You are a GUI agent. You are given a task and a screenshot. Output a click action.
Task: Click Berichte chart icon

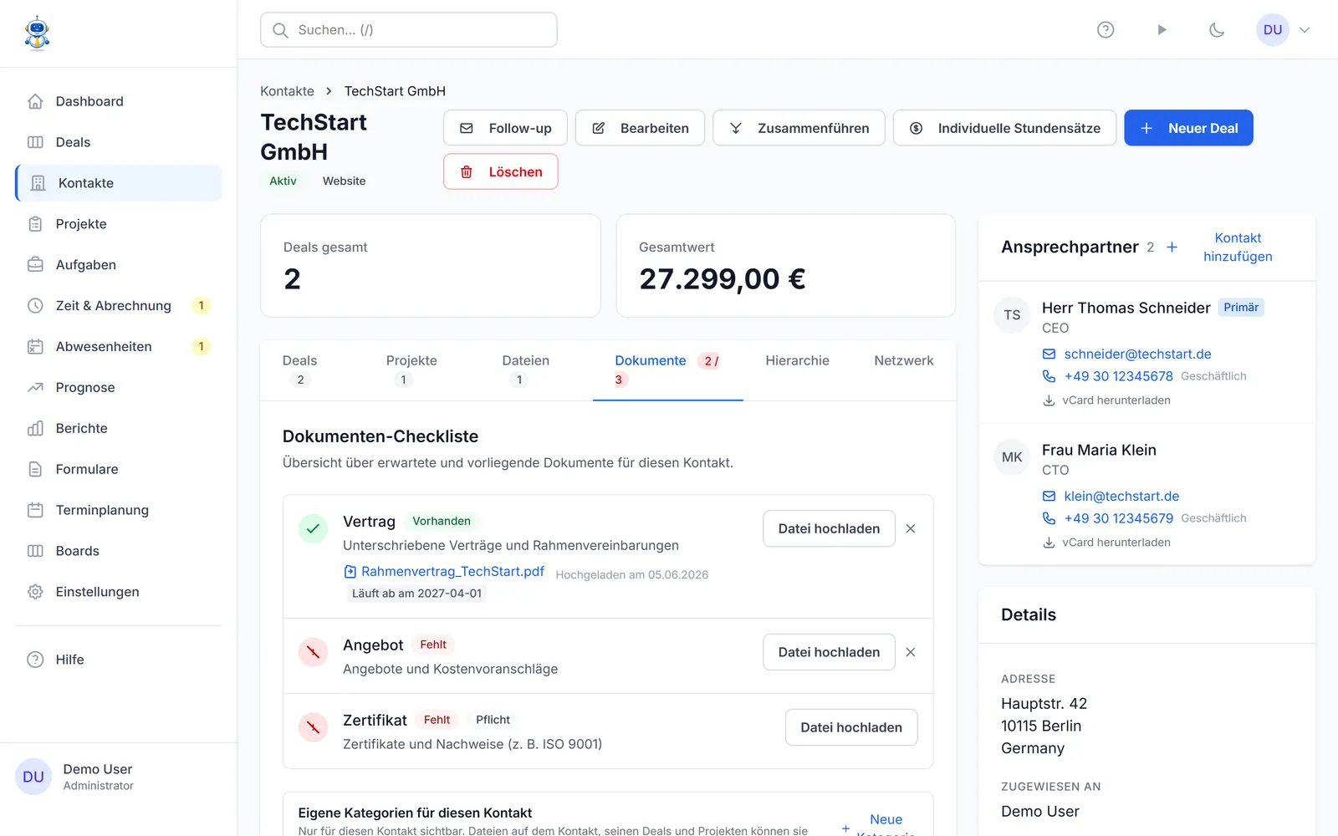click(x=35, y=429)
